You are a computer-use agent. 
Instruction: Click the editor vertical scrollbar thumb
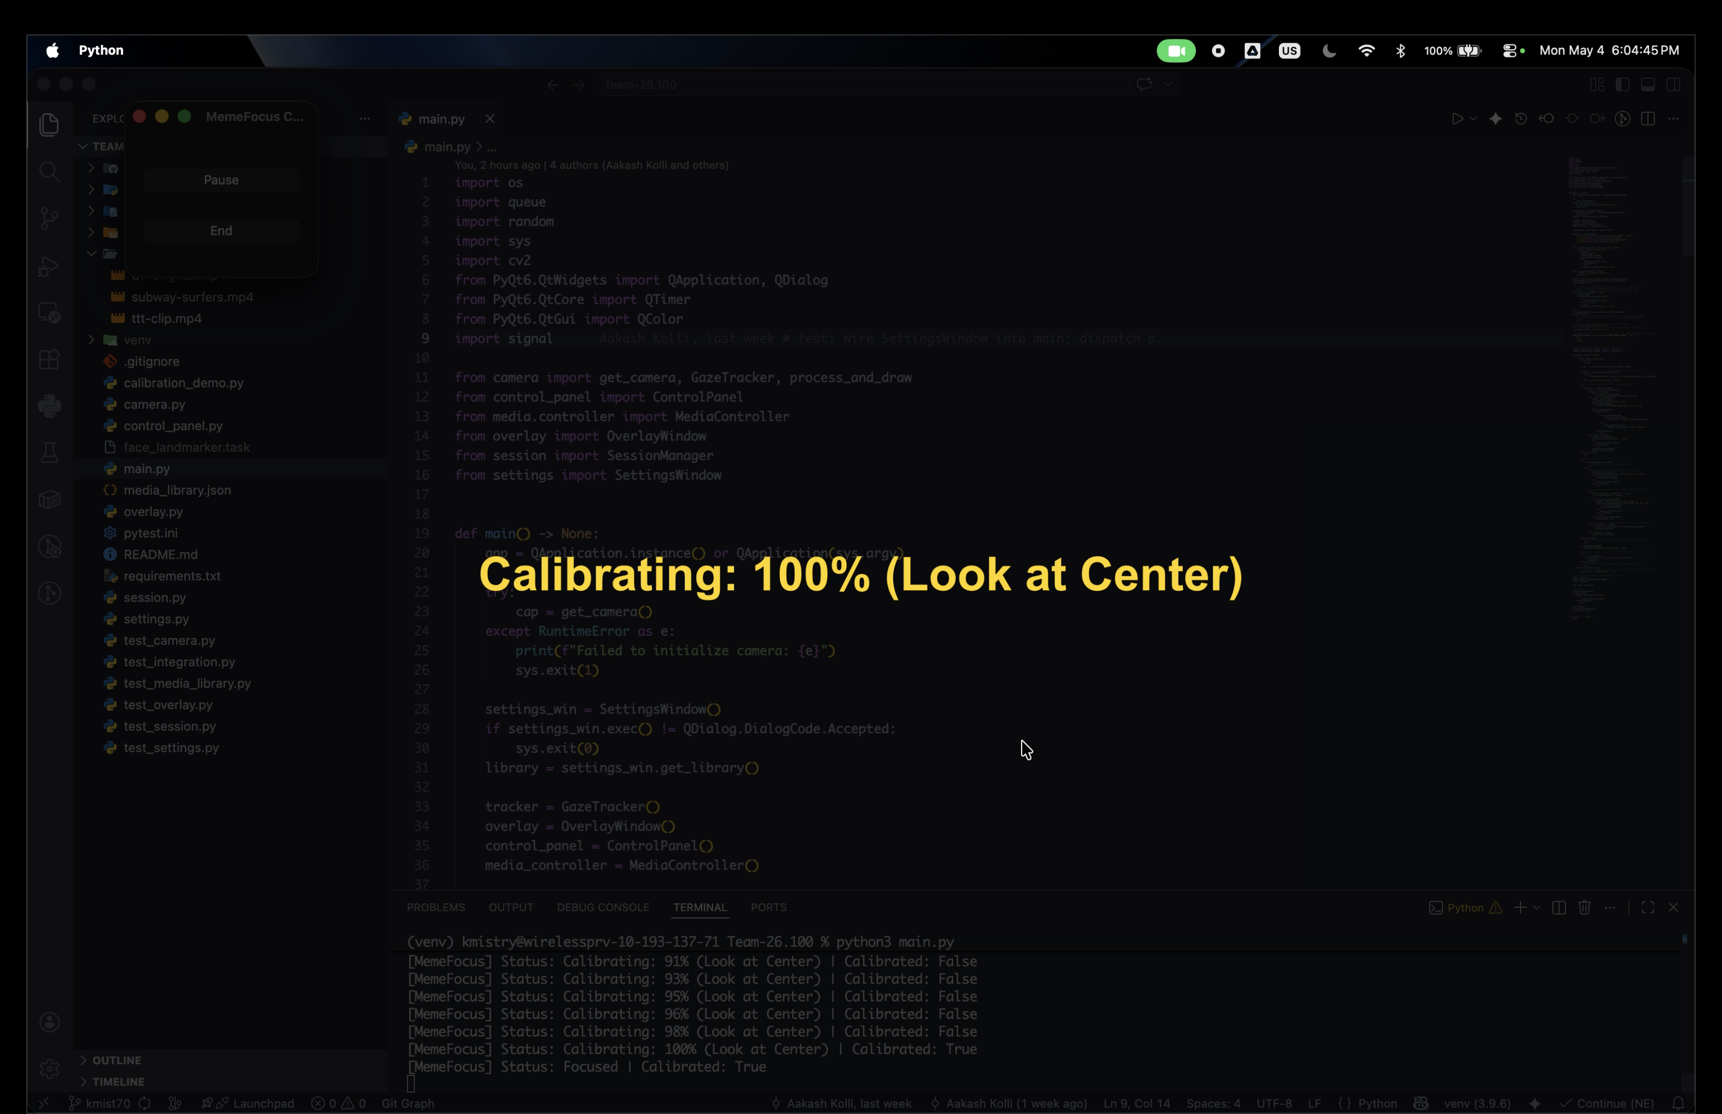coord(1687,206)
